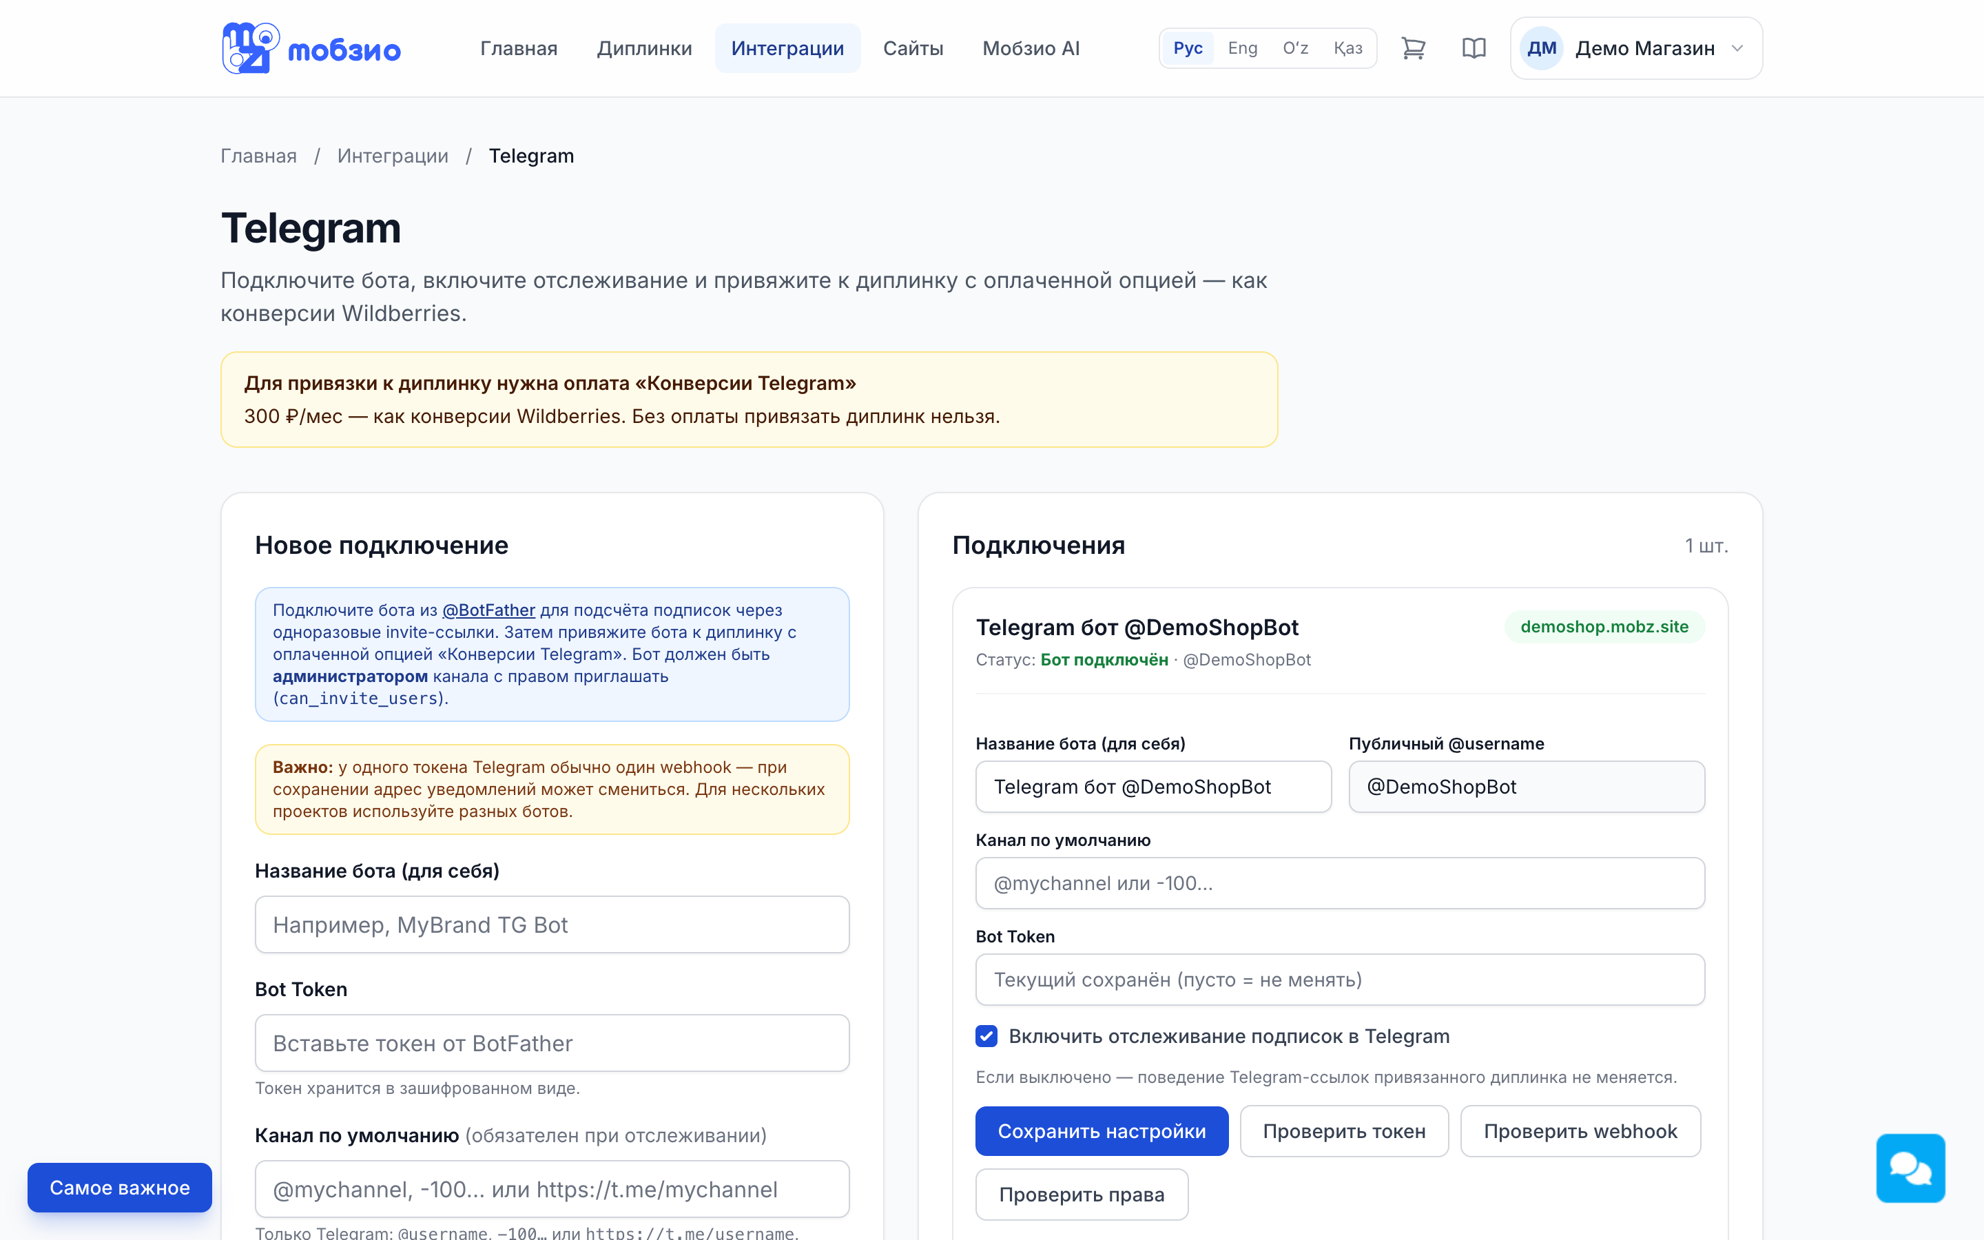Click the ДМ avatar circle
Viewport: 1984px width, 1240px height.
pyautogui.click(x=1541, y=48)
